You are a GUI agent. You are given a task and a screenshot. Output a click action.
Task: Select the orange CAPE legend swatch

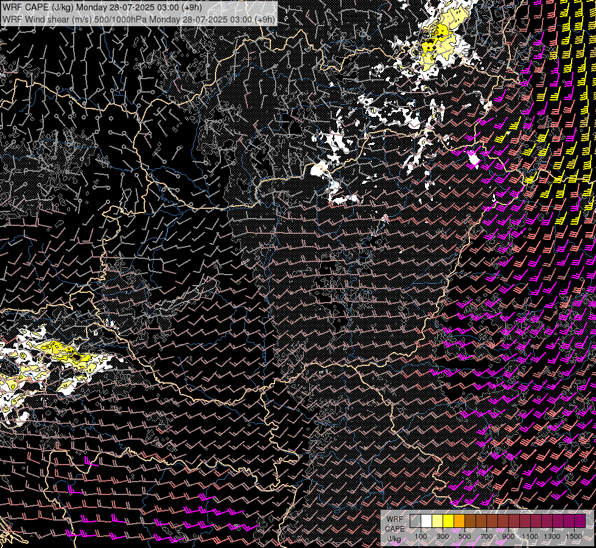pos(459,521)
